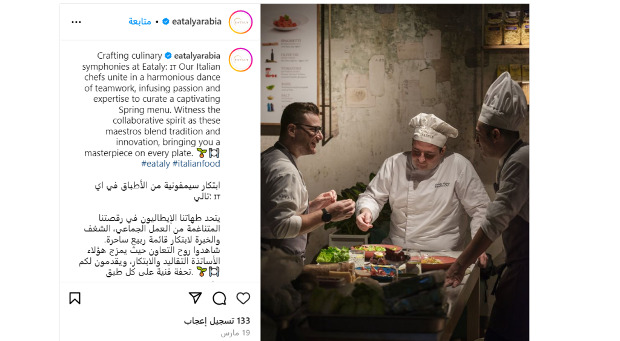The height and width of the screenshot is (341, 620).
Task: Like the post with the heart icon
Action: coord(243,298)
